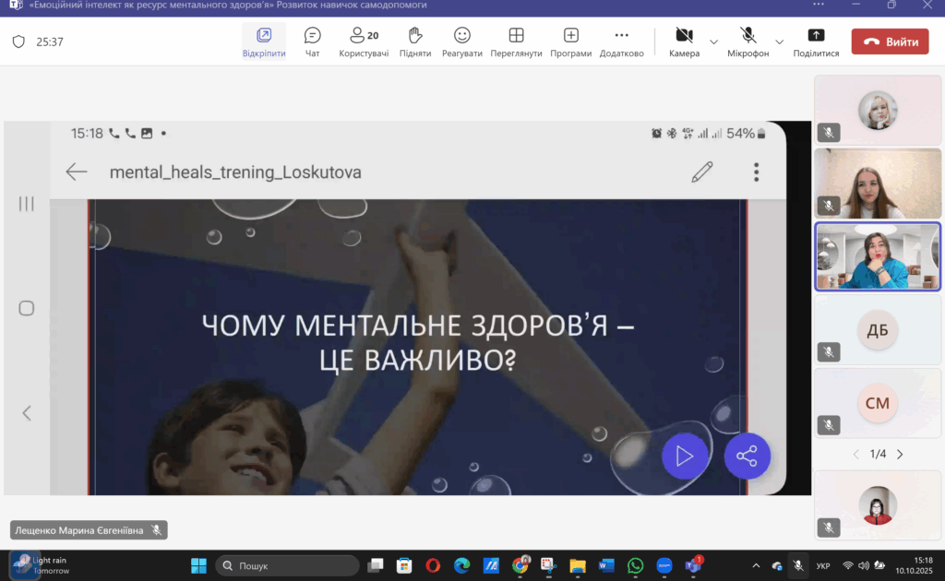Raise hand with Підняти button
The width and height of the screenshot is (945, 581).
415,41
